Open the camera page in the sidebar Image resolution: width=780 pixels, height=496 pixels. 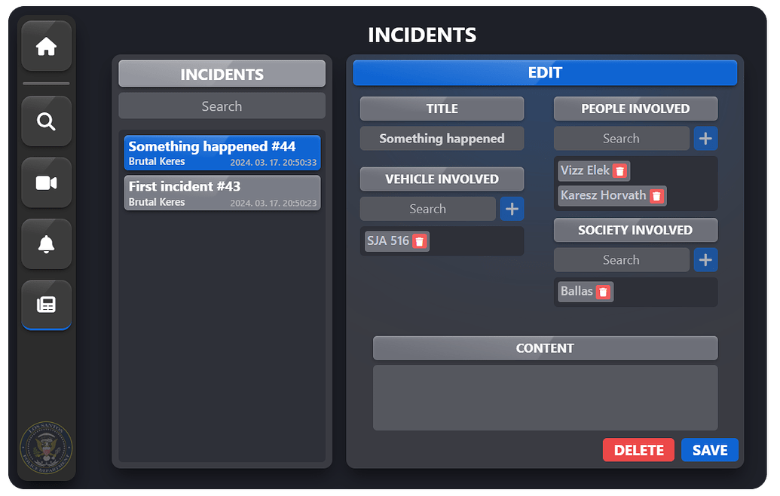tap(46, 182)
